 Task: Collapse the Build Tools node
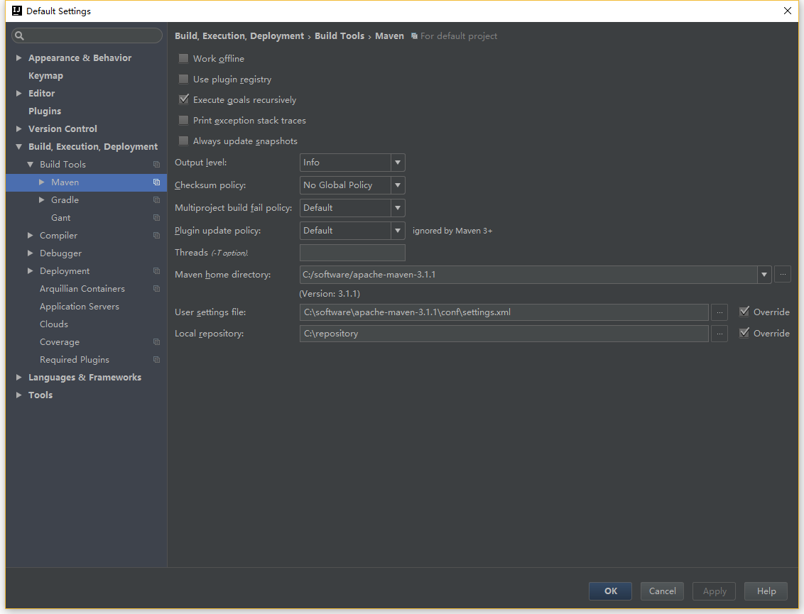(x=31, y=165)
